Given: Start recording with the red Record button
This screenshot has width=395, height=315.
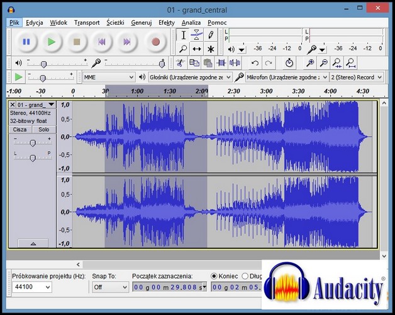Looking at the screenshot, I should (156, 42).
